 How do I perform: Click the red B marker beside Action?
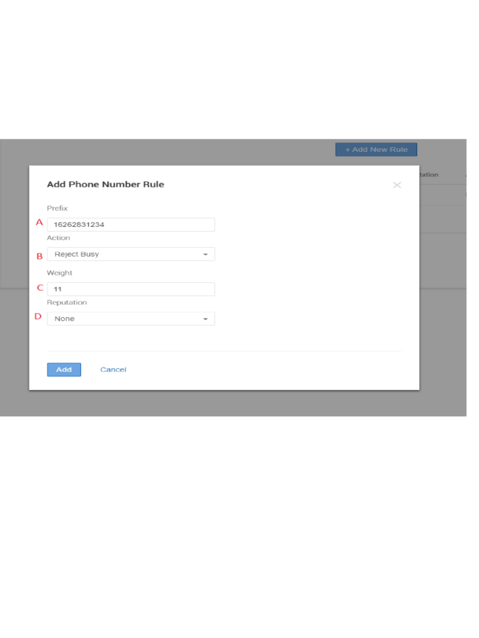(x=39, y=255)
